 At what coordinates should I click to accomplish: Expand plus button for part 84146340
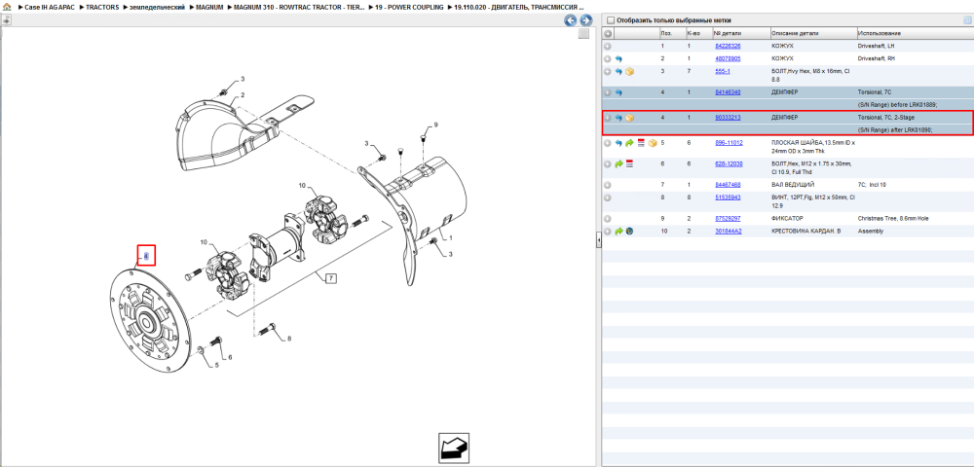click(x=608, y=92)
